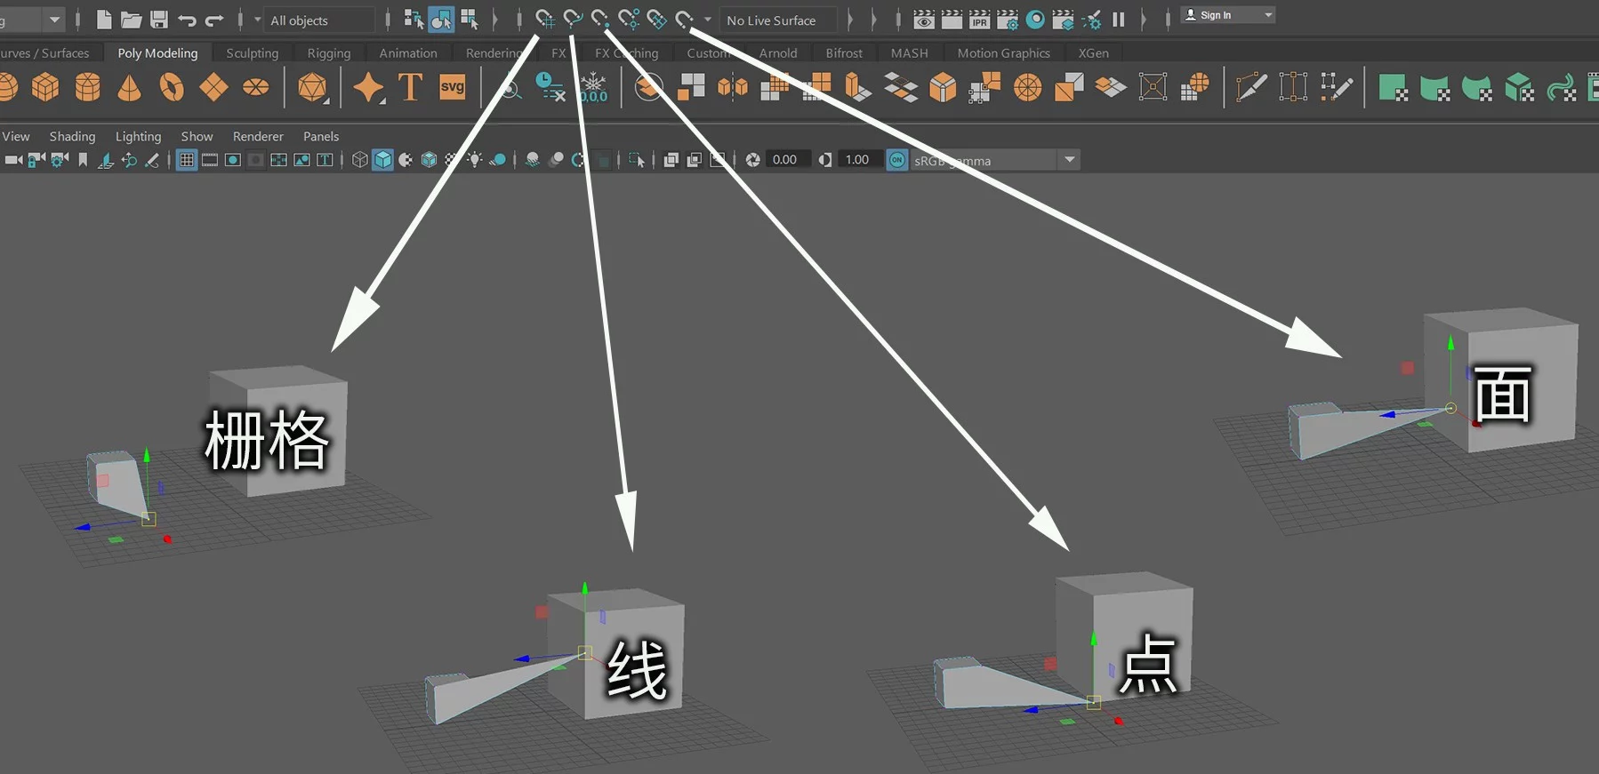Switch to the Sculpting shelf tab
This screenshot has width=1599, height=774.
(x=252, y=53)
